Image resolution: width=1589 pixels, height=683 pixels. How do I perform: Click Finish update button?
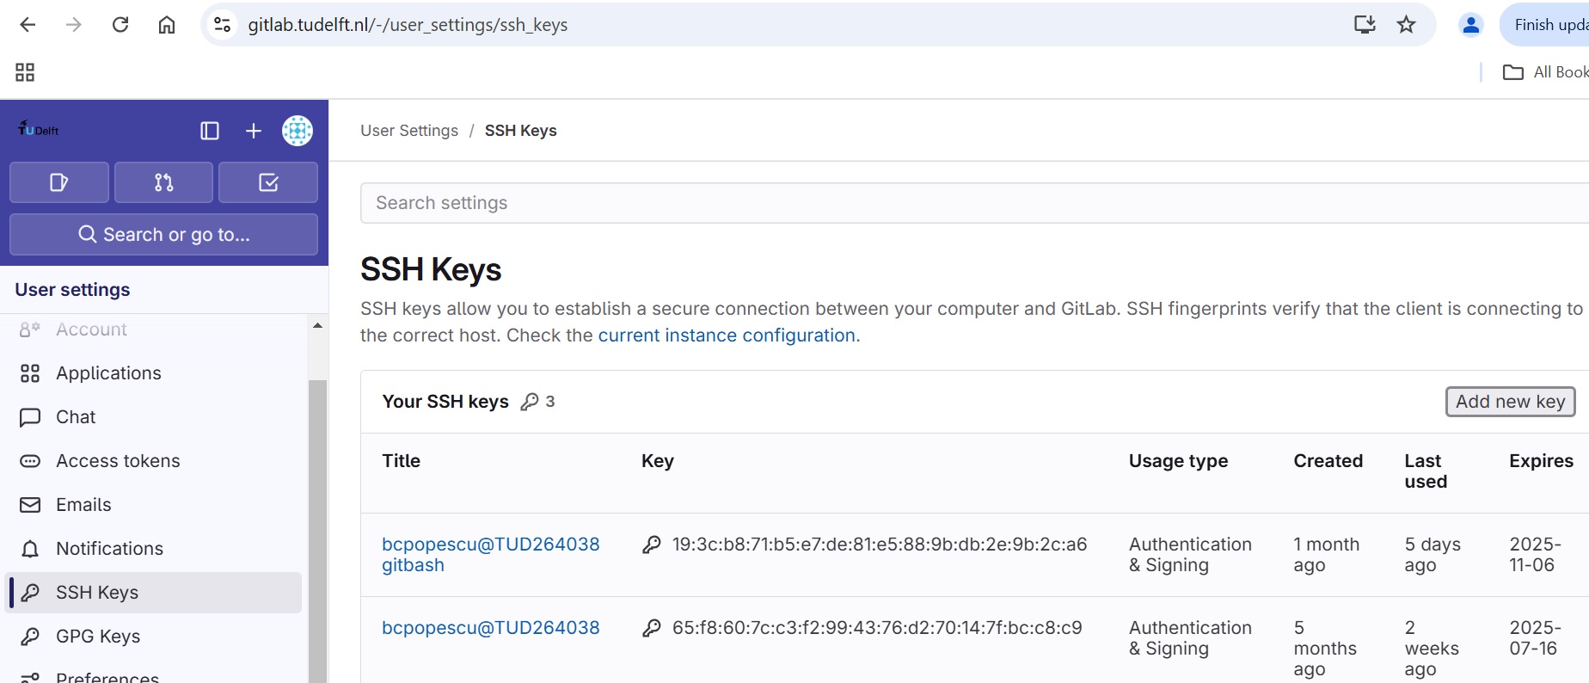point(1545,25)
